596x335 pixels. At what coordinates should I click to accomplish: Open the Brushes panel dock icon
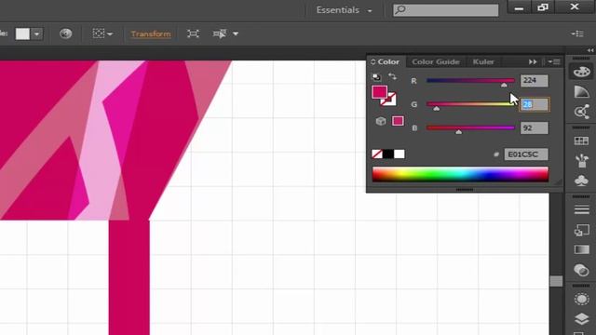coord(581,161)
